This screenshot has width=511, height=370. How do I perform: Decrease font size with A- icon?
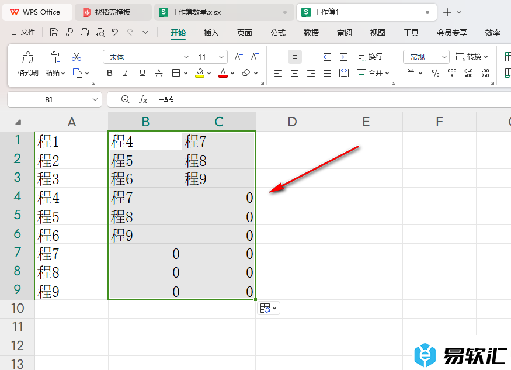click(255, 57)
